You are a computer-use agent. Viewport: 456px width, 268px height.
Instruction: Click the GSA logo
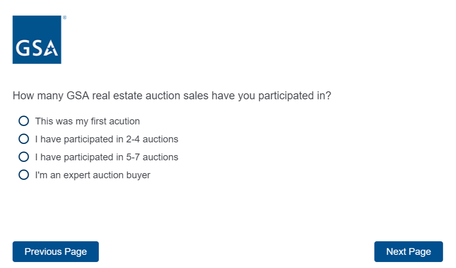click(37, 39)
